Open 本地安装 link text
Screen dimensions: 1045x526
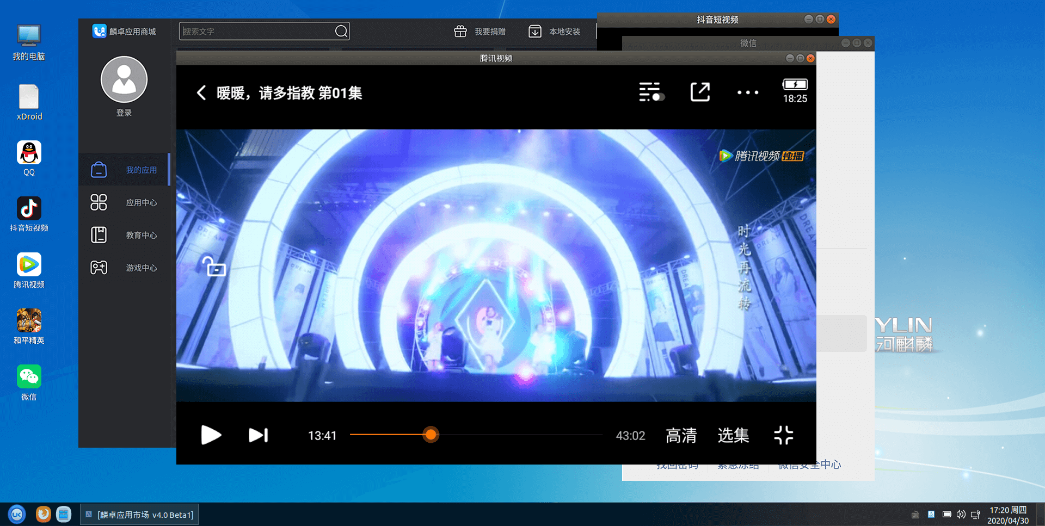click(x=564, y=32)
